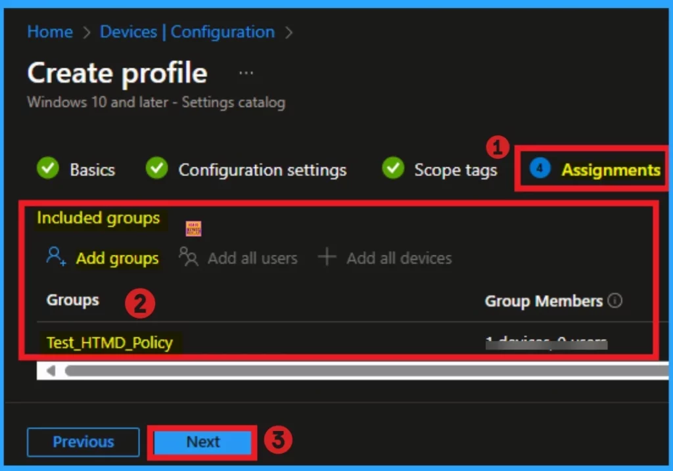Click the breadcrumb chevron after Home
This screenshot has width=673, height=471.
coord(87,32)
